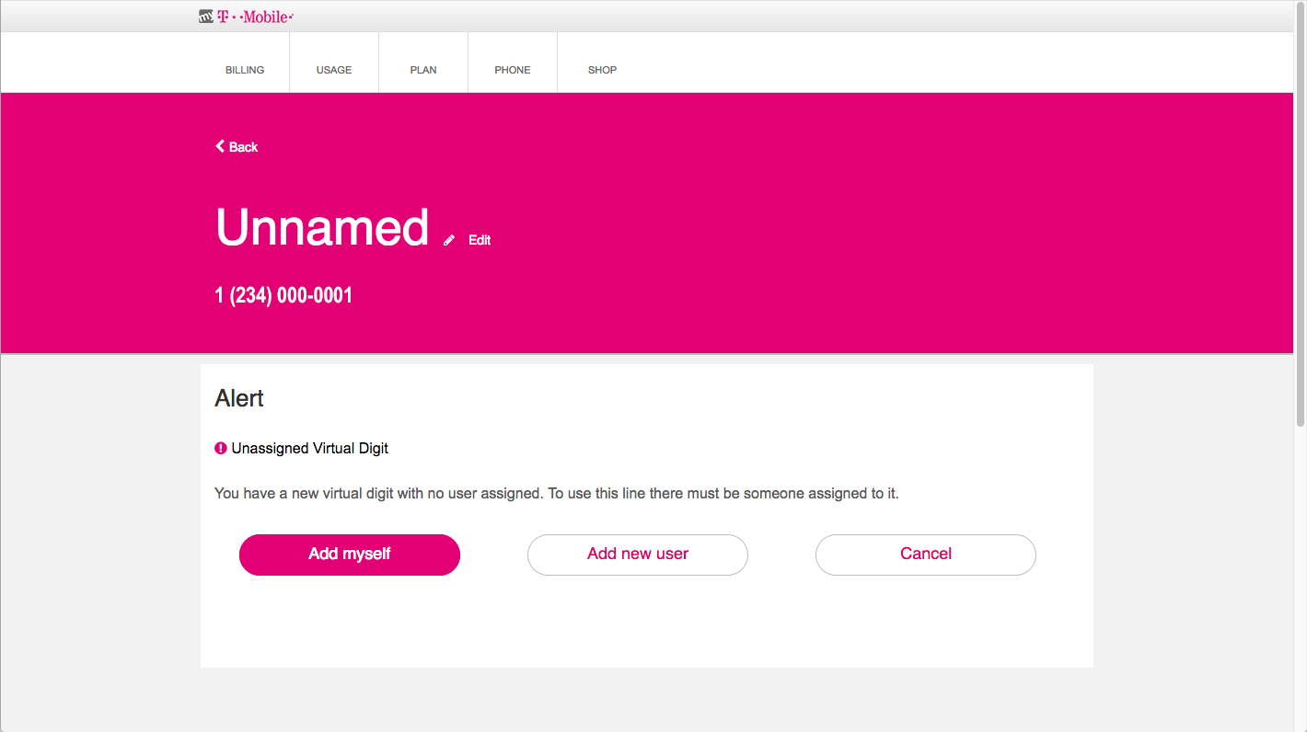Screen dimensions: 1307x732
Task: Click the Alert heading
Action: (239, 398)
